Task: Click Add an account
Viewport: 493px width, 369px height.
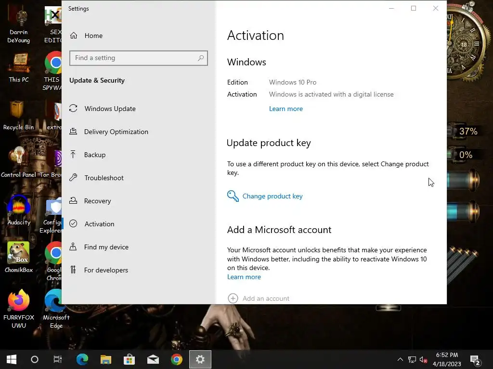Action: pyautogui.click(x=266, y=298)
